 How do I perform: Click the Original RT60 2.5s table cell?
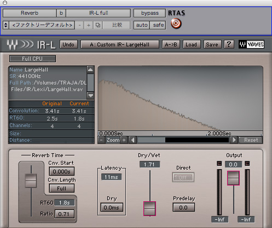click(52, 118)
